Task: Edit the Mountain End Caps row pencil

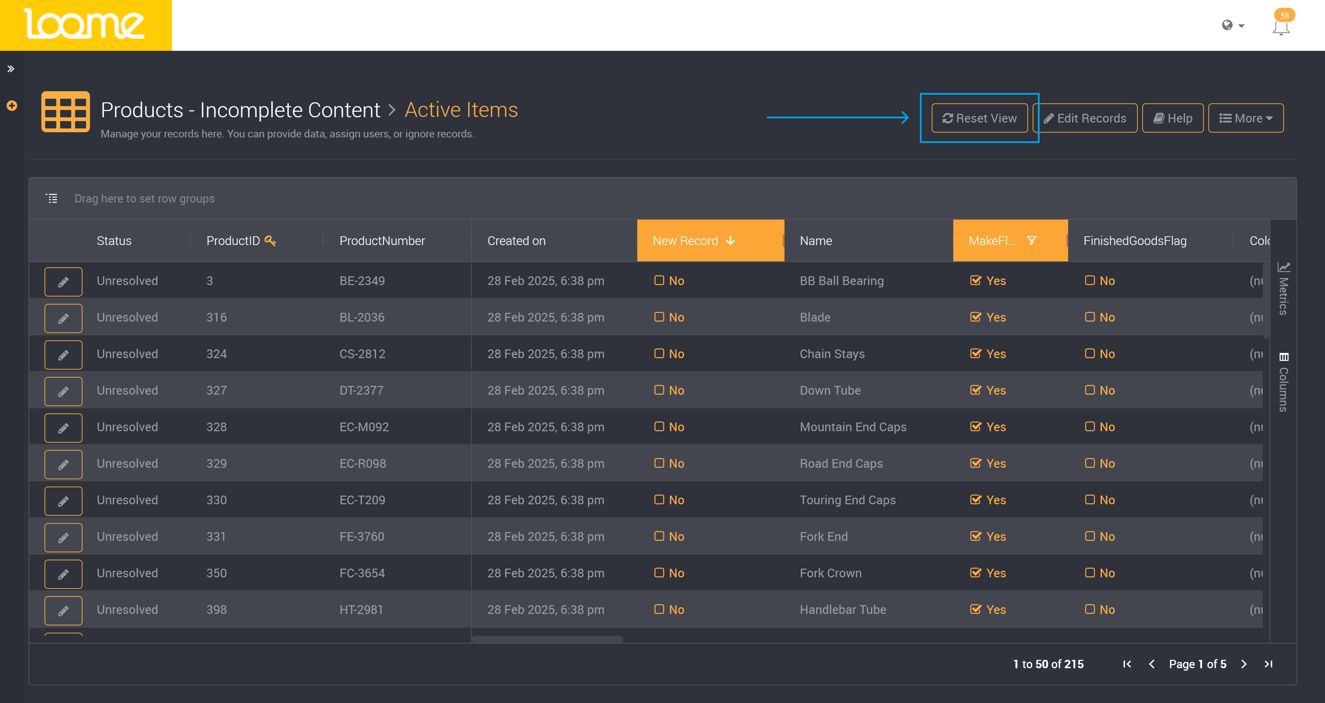Action: point(63,427)
